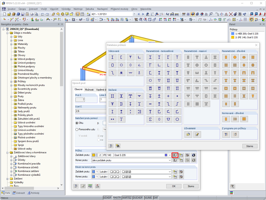Open load case KZ1 - 1.35*ZS1 dropdown
The width and height of the screenshot is (266, 200).
[134, 14]
